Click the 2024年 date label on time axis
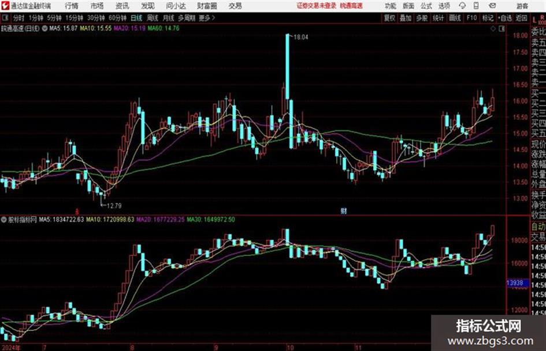 pyautogui.click(x=11, y=348)
